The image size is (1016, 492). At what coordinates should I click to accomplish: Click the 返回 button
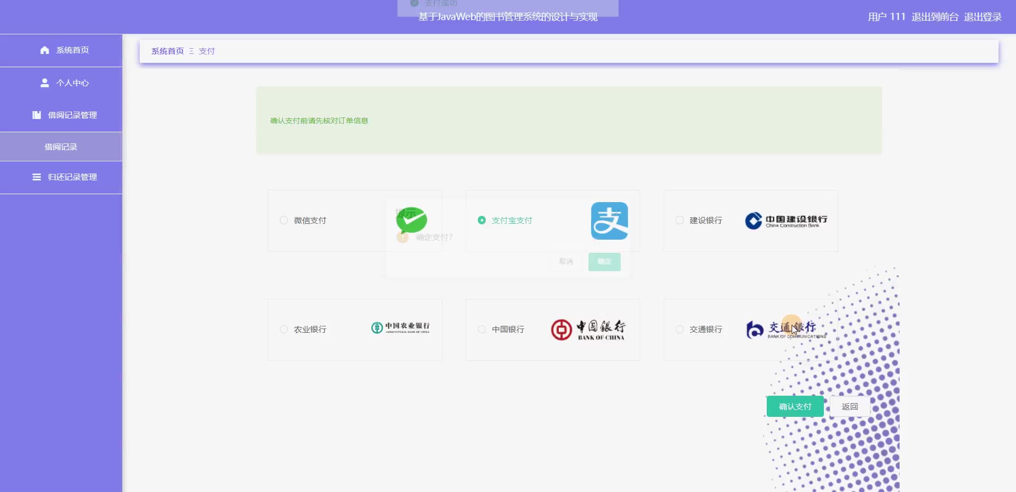tap(850, 406)
